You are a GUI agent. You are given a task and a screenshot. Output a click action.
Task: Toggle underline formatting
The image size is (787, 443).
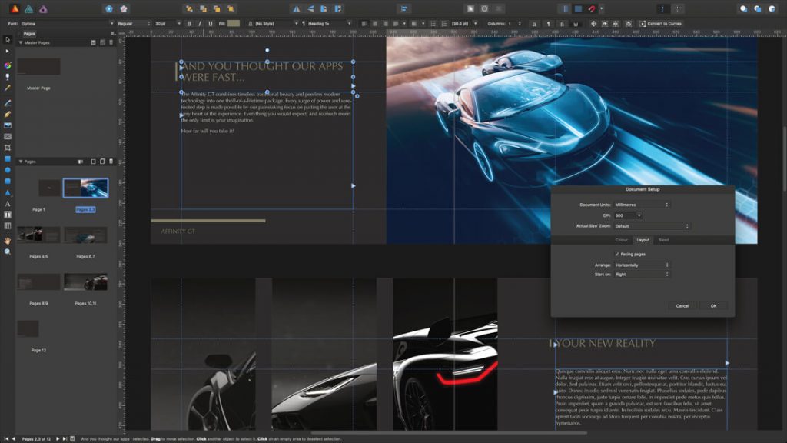(x=209, y=24)
